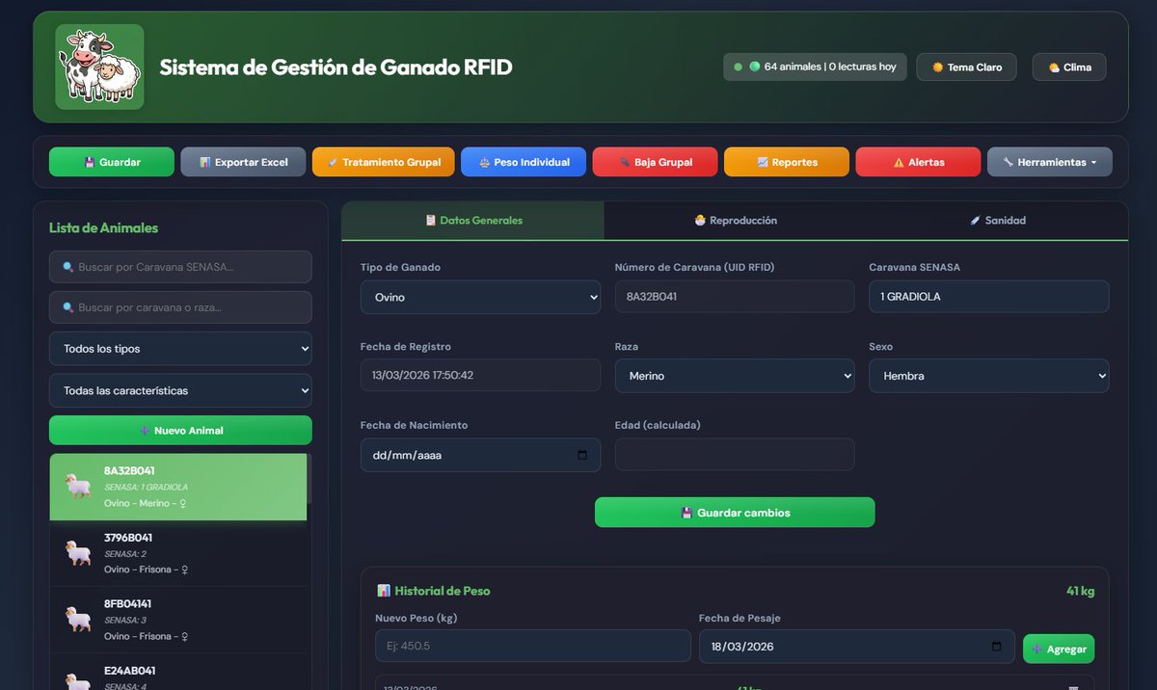Click the Fecha de Registro field
This screenshot has width=1157, height=690.
tap(480, 375)
